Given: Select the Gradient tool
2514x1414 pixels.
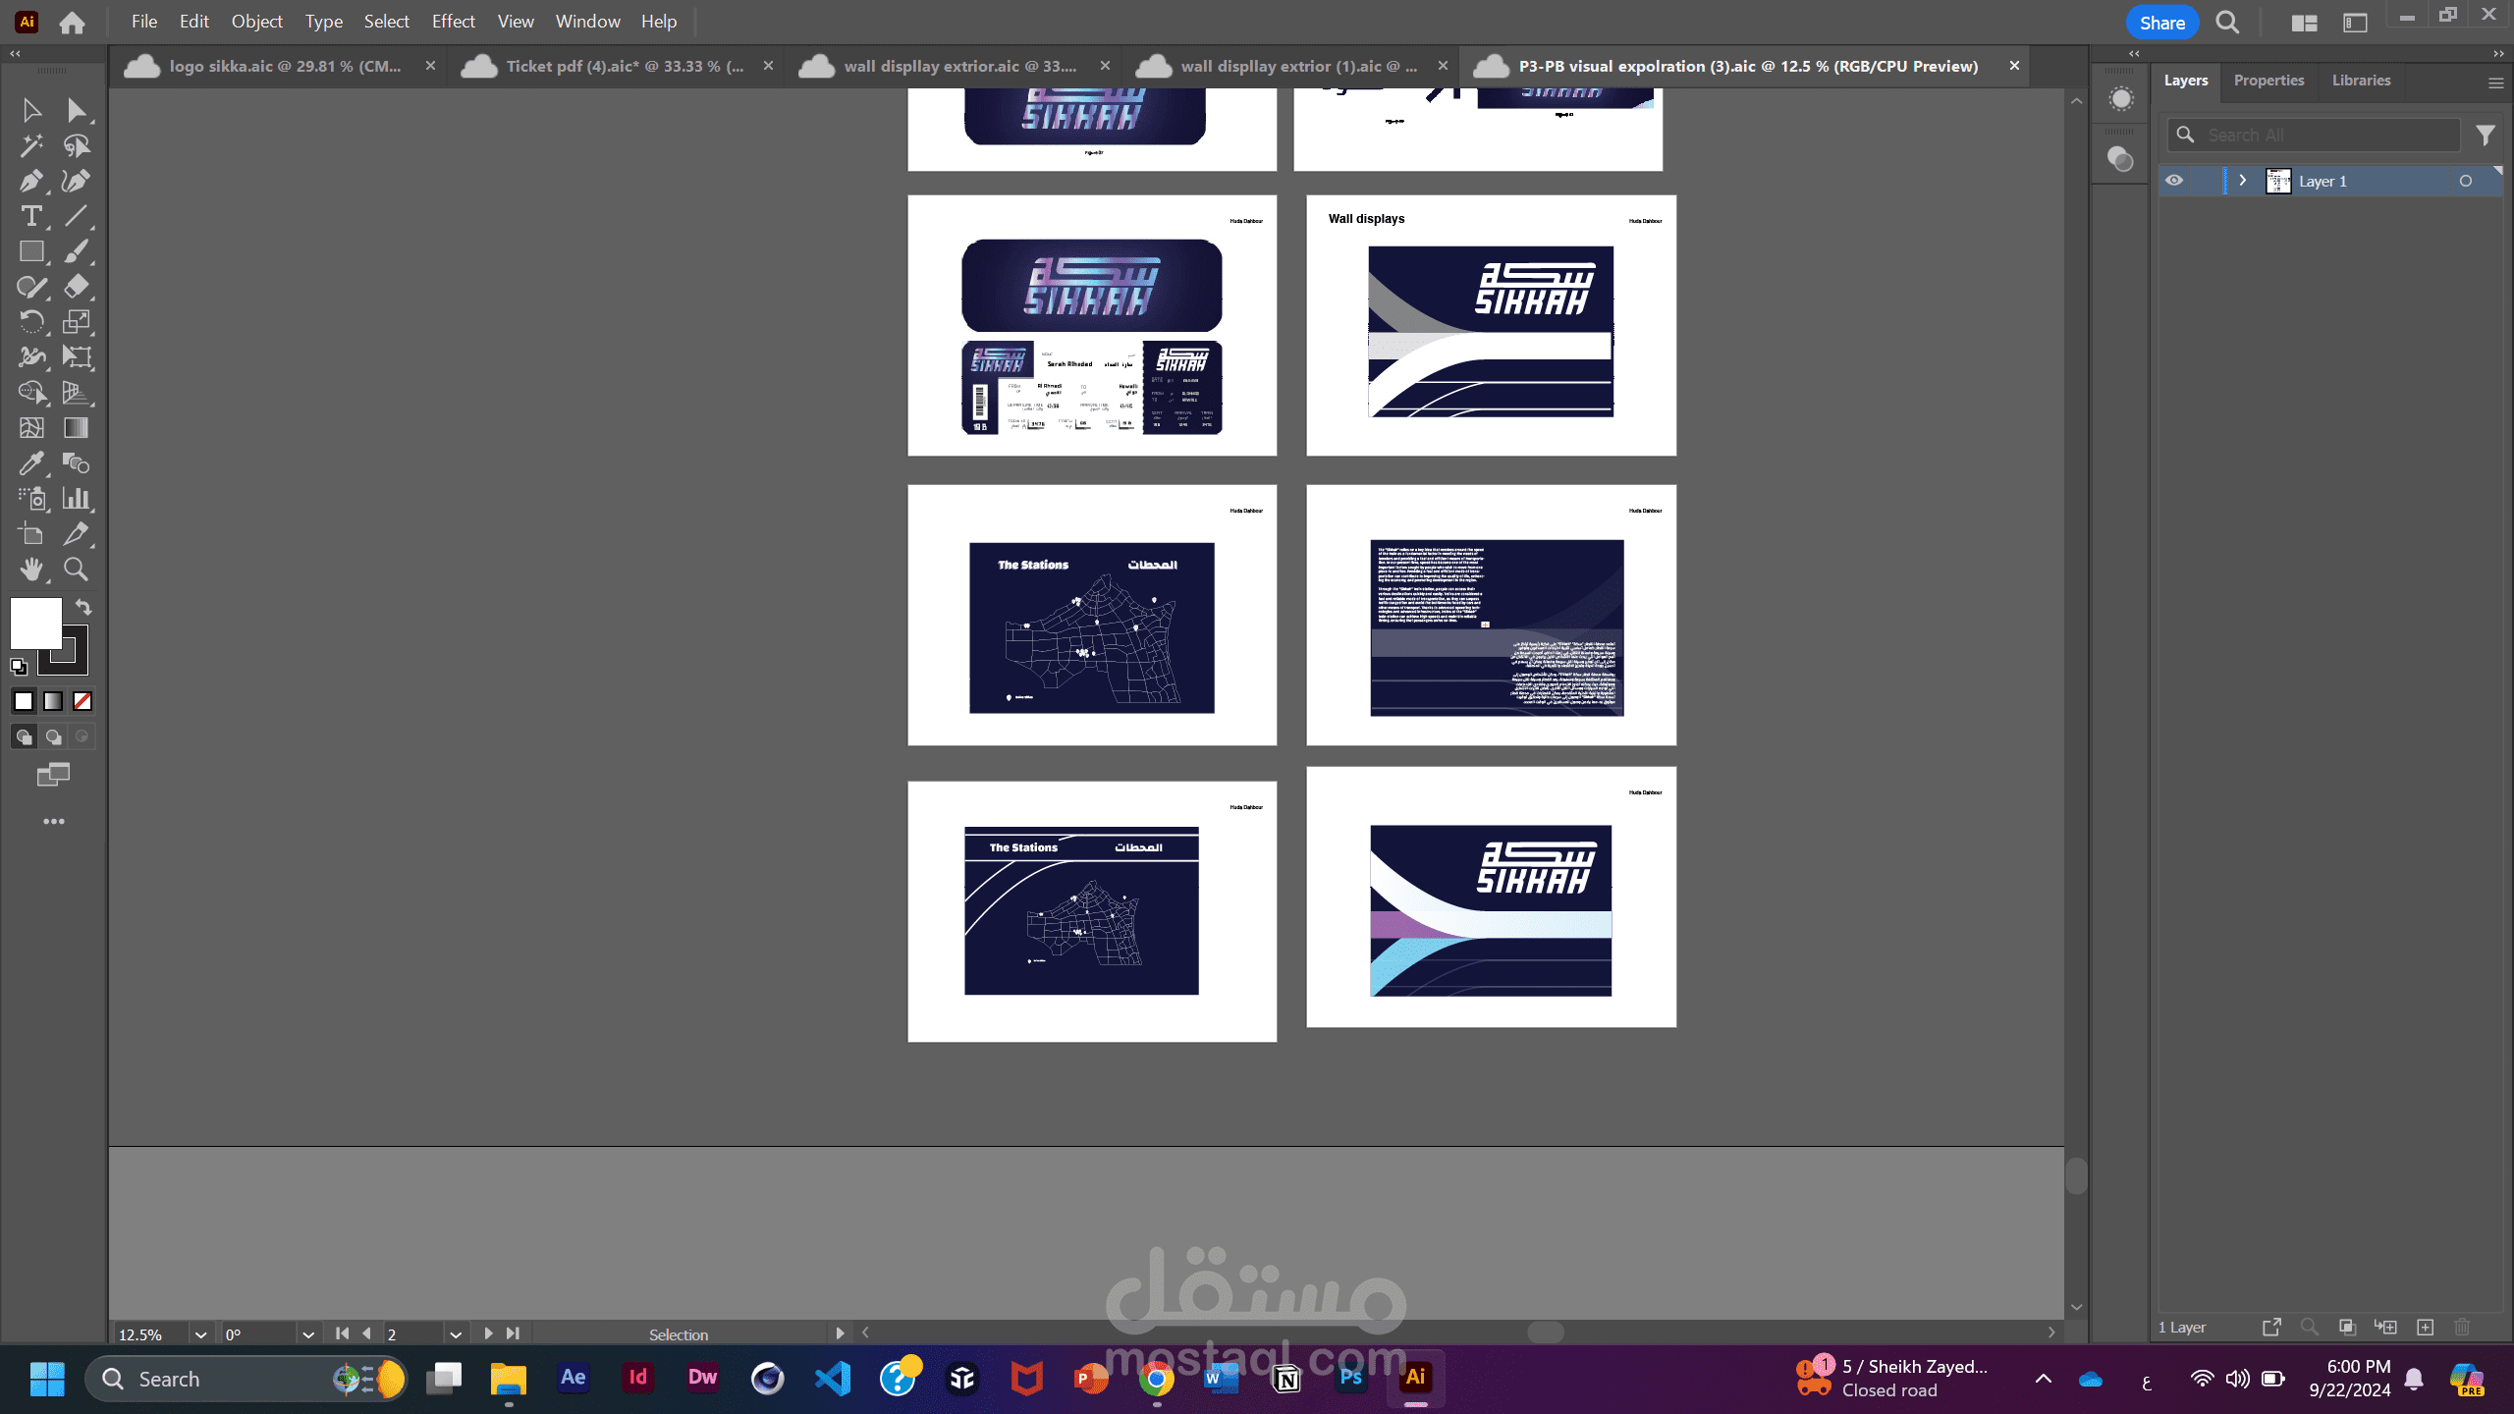Looking at the screenshot, I should click(x=76, y=428).
